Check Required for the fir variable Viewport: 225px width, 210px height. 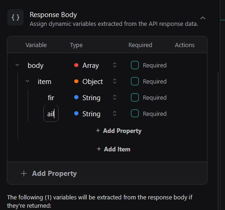[x=135, y=97]
